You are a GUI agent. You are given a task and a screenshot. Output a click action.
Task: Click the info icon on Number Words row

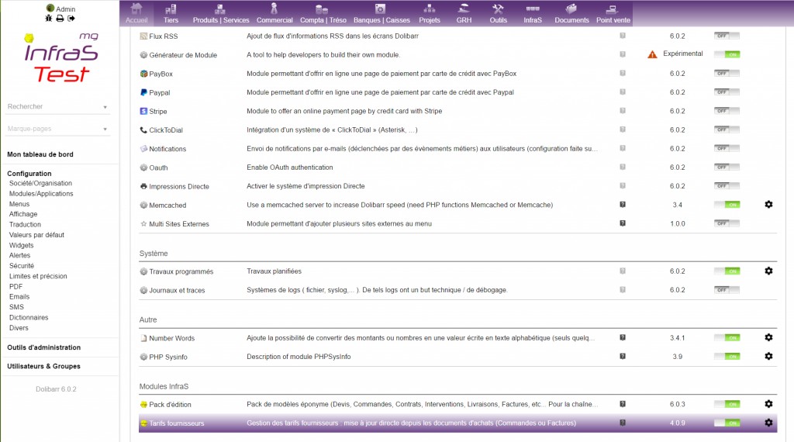click(x=623, y=337)
